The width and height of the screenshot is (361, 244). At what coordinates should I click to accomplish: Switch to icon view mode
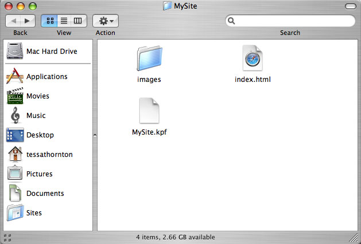tap(49, 21)
